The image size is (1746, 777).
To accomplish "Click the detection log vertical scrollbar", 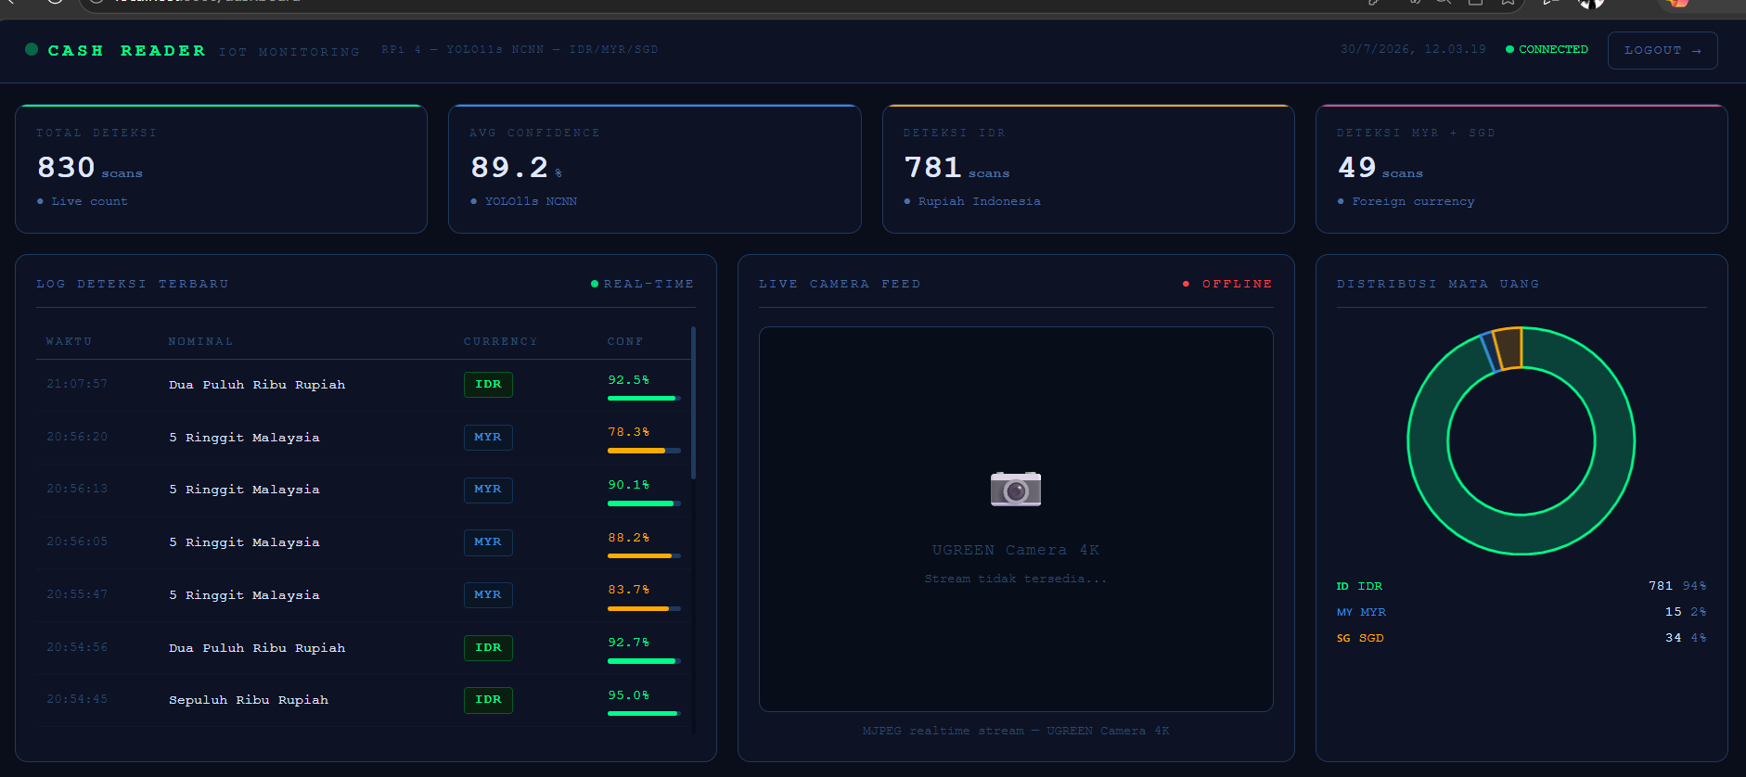I will click(693, 402).
